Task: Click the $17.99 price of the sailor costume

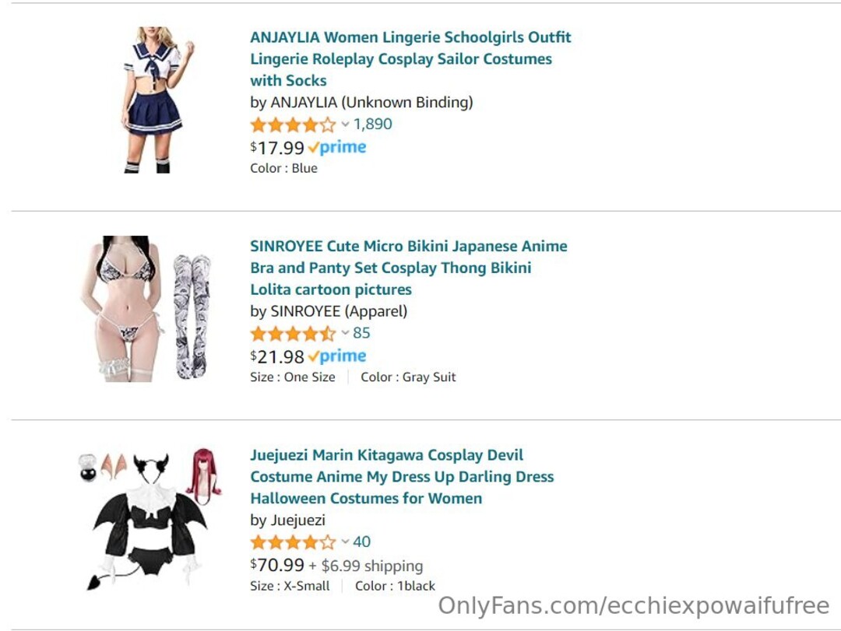Action: tap(277, 147)
